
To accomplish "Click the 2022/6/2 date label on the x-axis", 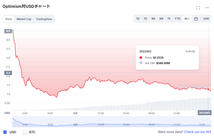I will coord(204,113).
